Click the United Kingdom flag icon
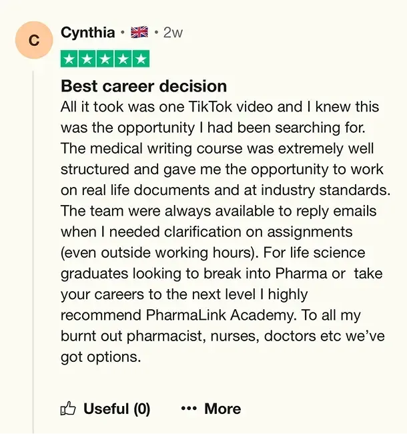Screen dimensions: 407x434 139,32
